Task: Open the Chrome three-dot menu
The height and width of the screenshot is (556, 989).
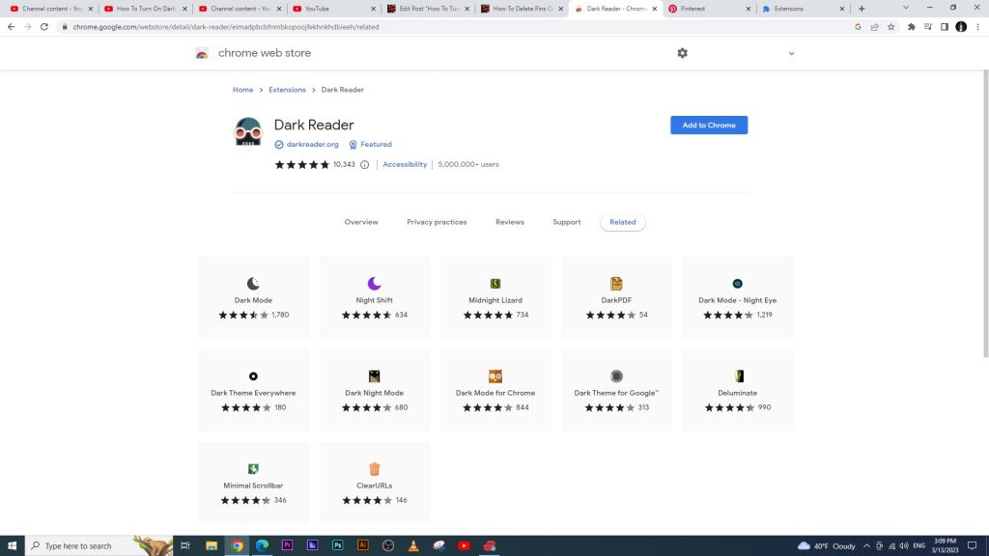Action: 977,27
